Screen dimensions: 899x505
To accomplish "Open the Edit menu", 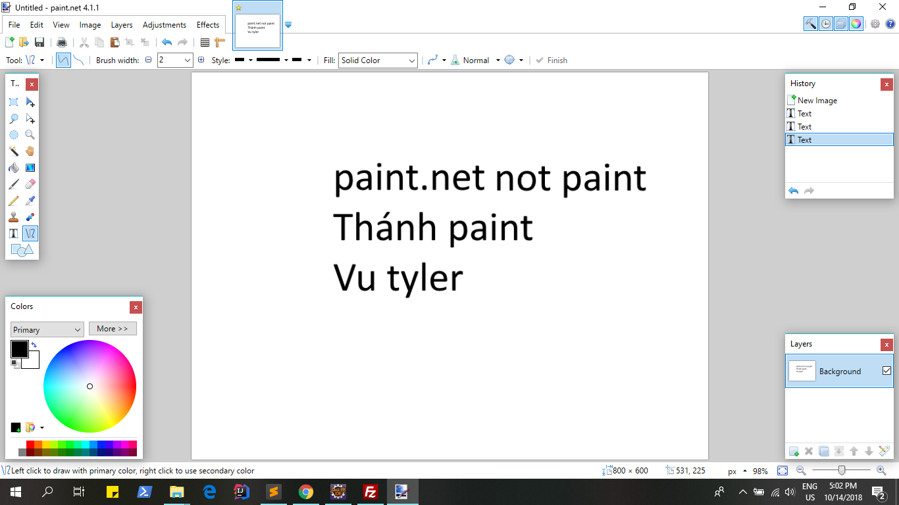I will 37,25.
